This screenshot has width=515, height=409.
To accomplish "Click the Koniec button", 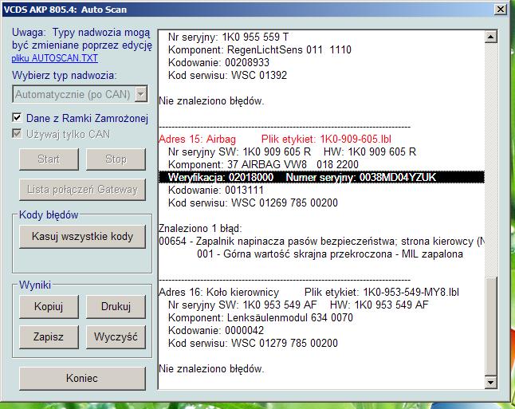I will point(82,379).
